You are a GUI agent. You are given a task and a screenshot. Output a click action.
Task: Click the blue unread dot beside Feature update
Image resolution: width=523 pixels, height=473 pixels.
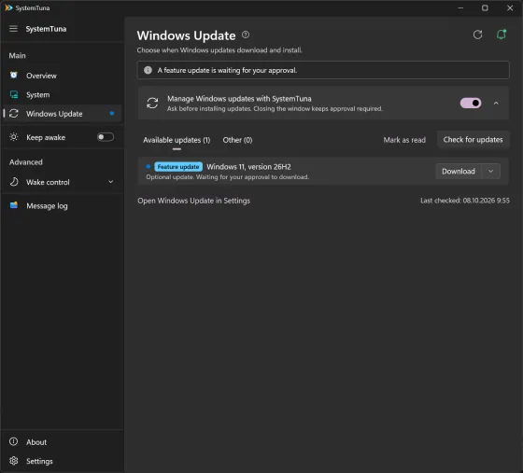(148, 166)
